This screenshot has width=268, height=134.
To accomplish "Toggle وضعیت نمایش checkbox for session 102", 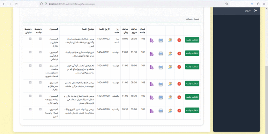I will (30, 96).
